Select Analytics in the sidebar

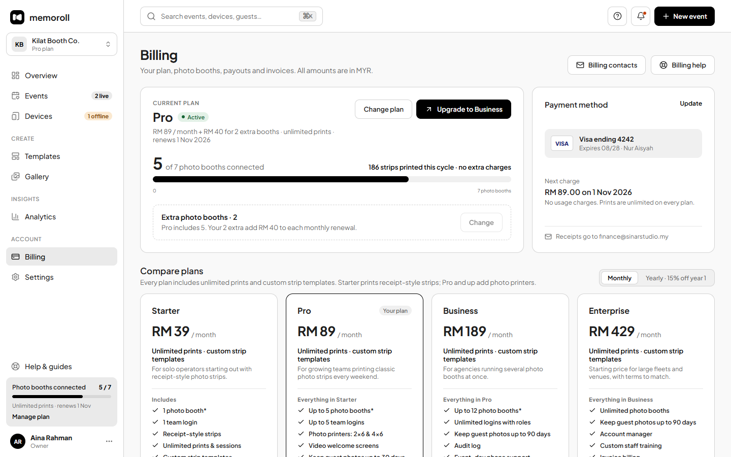(61, 217)
